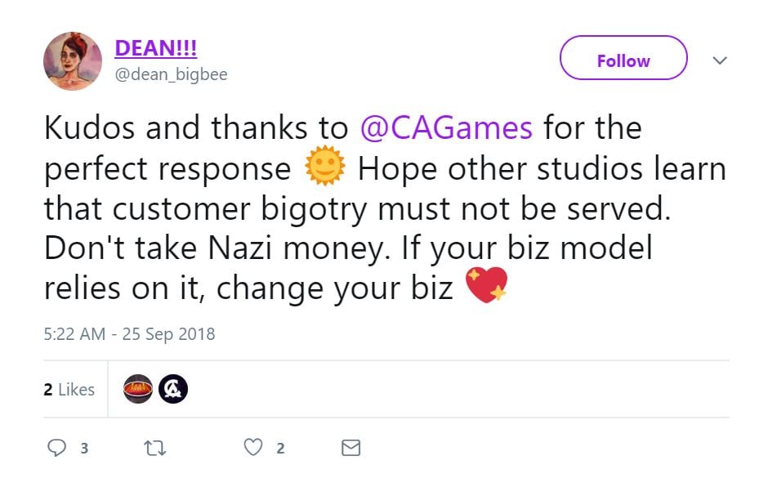This screenshot has width=768, height=478.
Task: Click the reply speech bubble icon
Action: [56, 448]
